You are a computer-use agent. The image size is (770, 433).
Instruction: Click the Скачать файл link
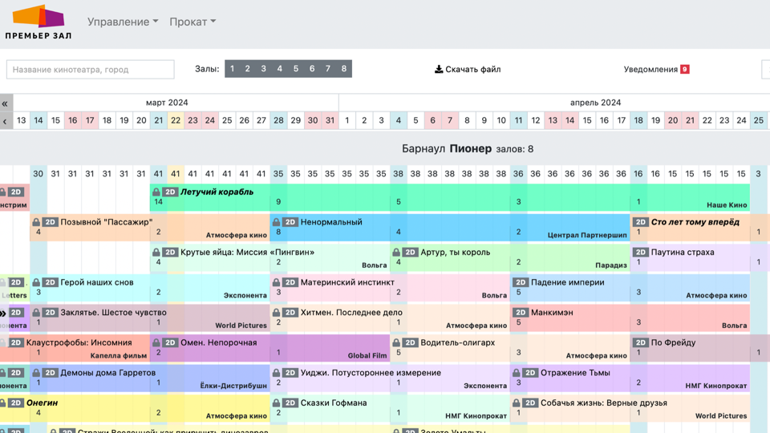(472, 70)
